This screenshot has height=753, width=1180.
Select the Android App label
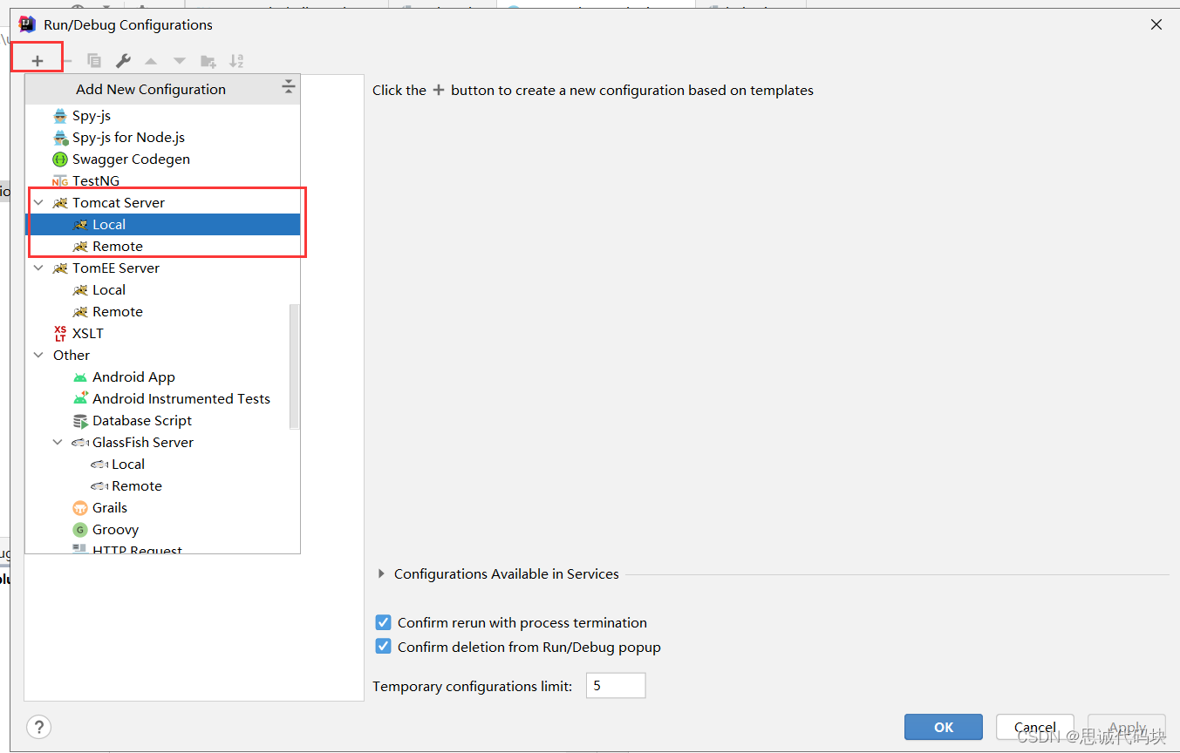click(x=133, y=377)
